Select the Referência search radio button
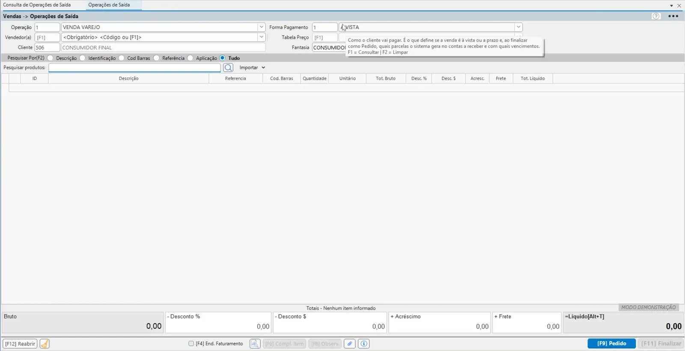This screenshot has width=685, height=351. tap(157, 58)
